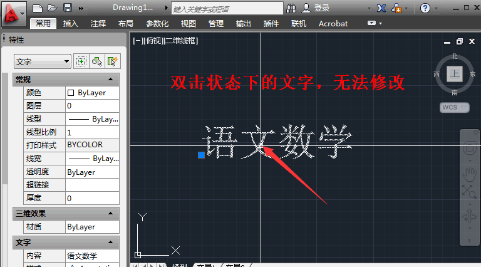The height and width of the screenshot is (267, 481).
Task: Click the empty 超链接 field
Action: 92,185
